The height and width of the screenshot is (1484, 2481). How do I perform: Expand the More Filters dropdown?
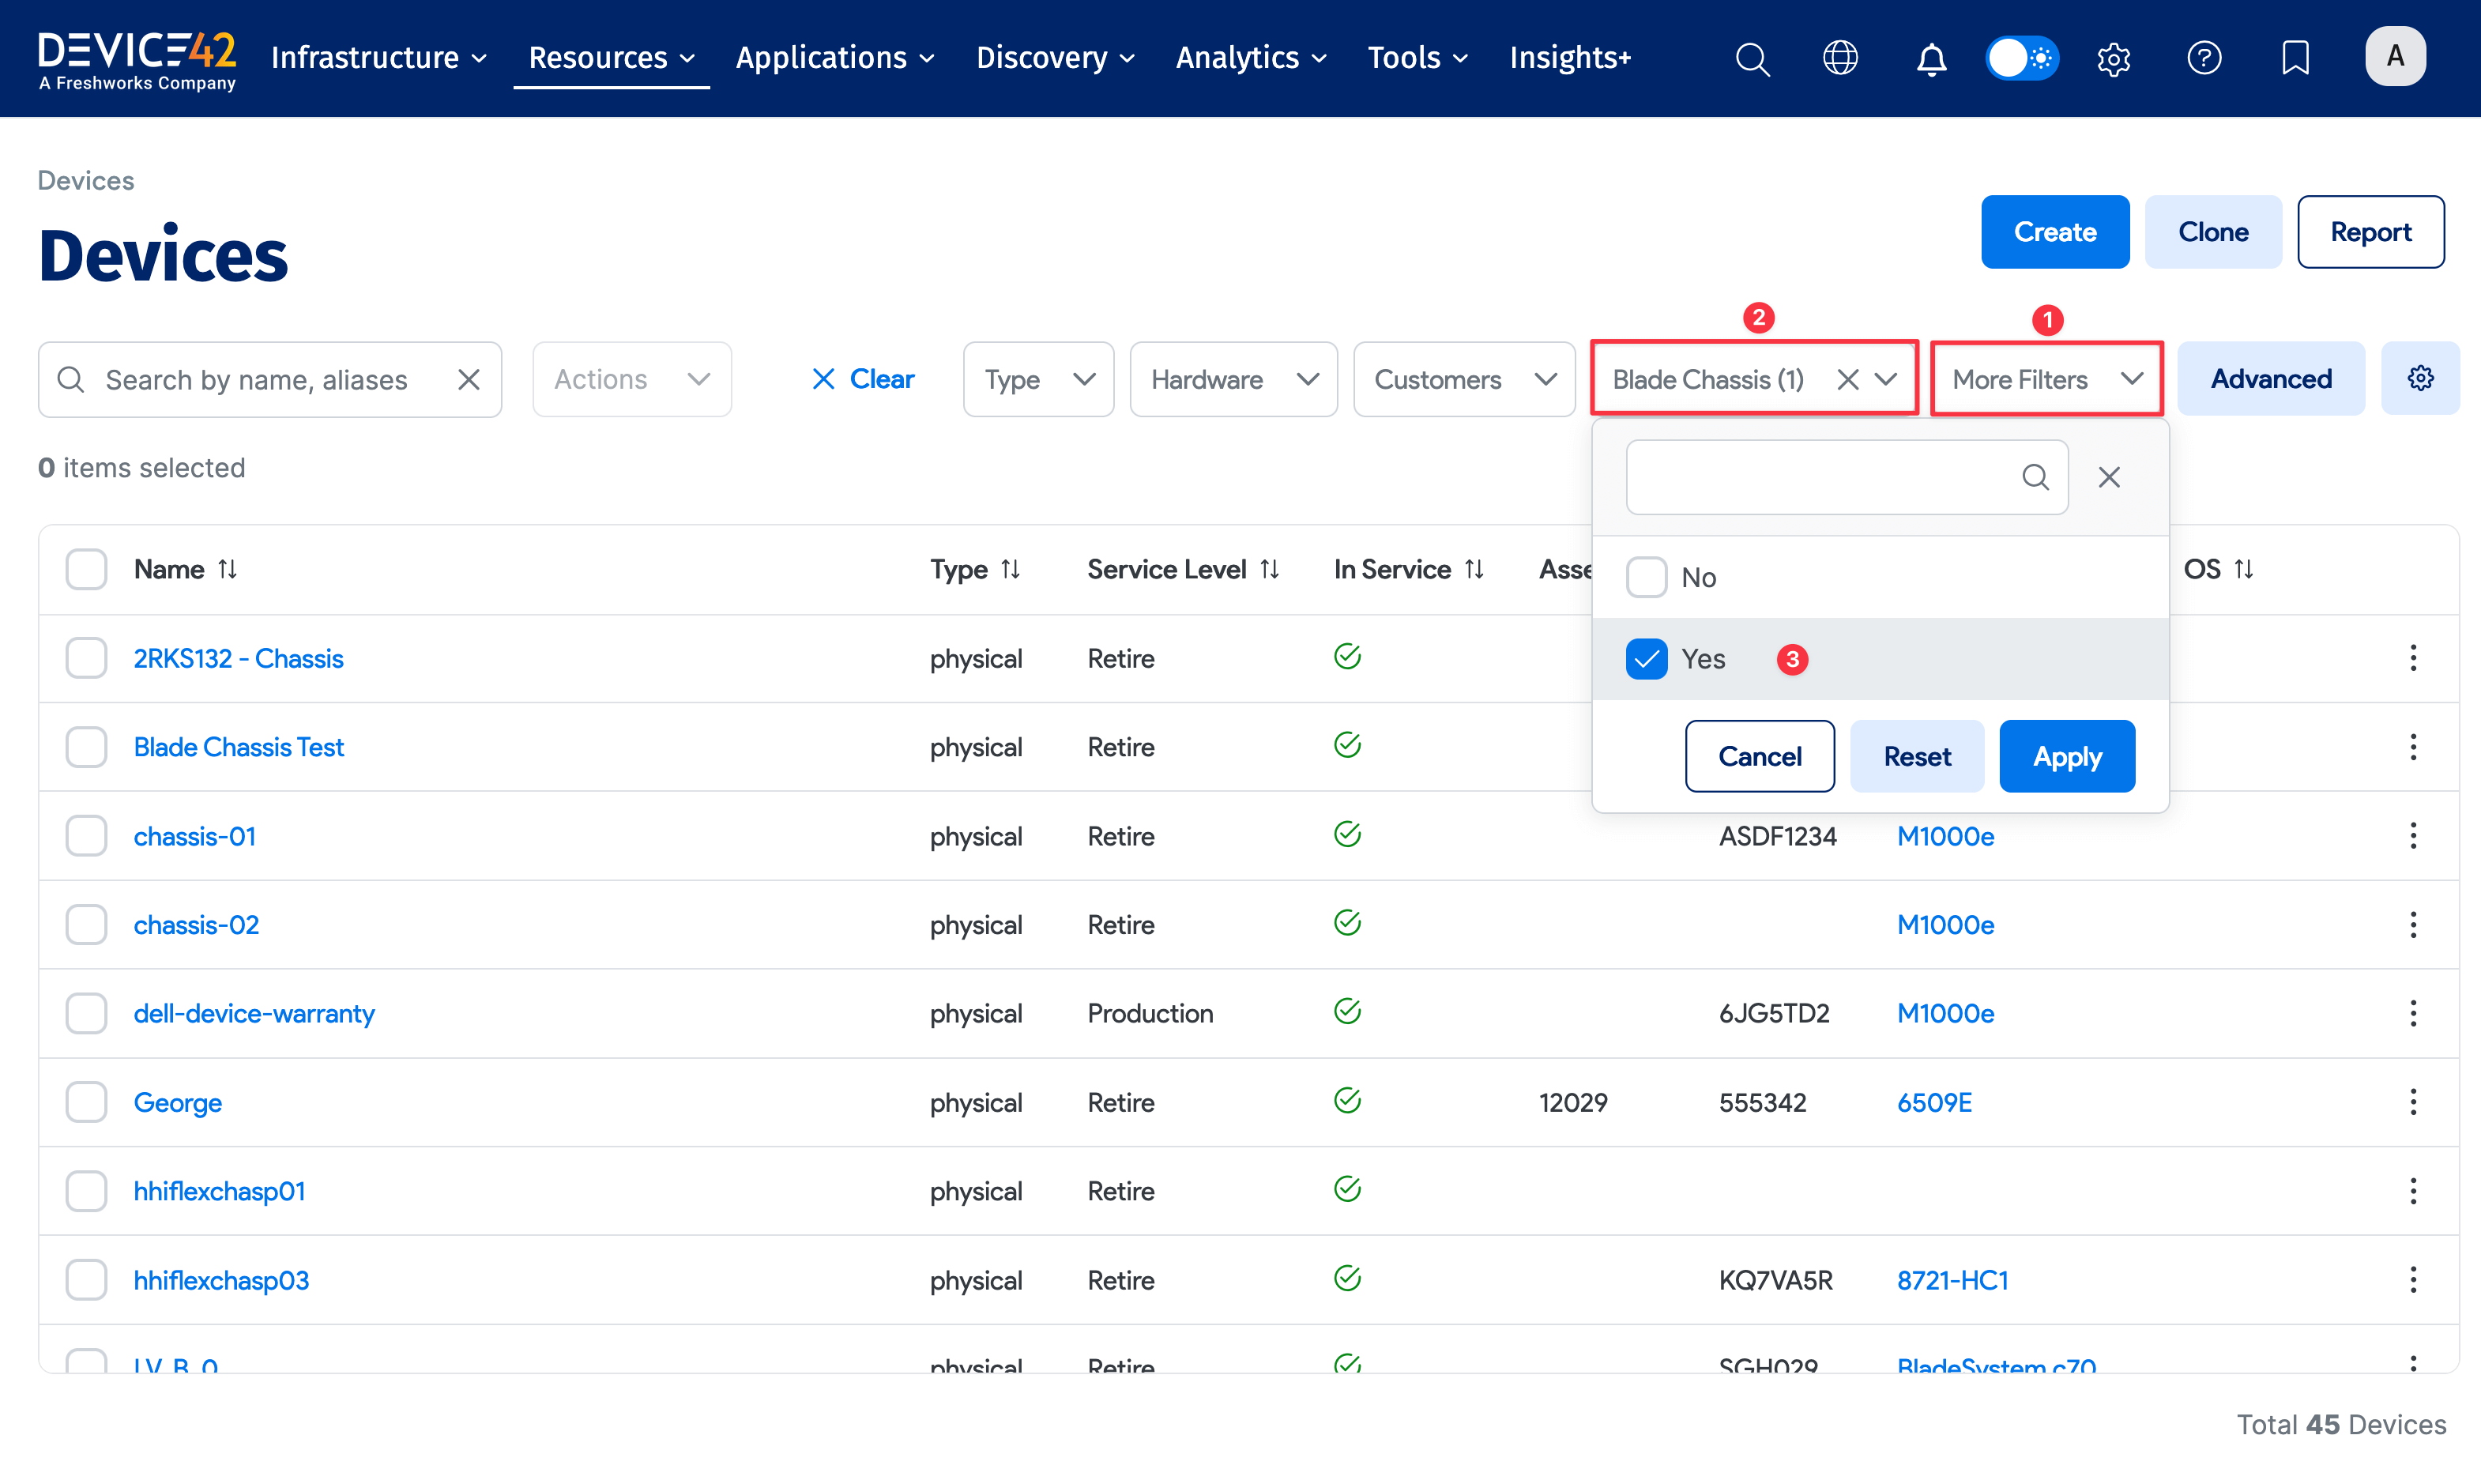pyautogui.click(x=2045, y=379)
